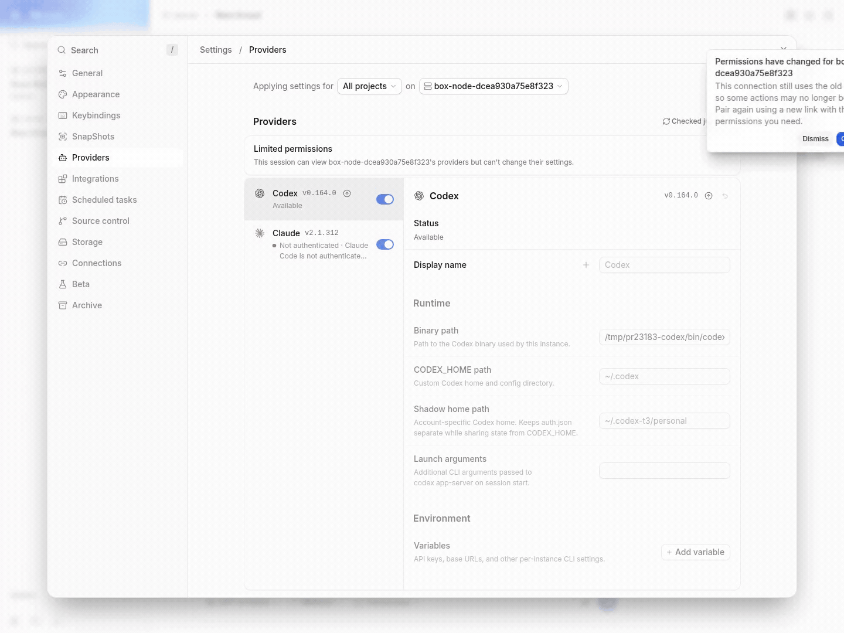Click the Display name input field

[x=665, y=265]
